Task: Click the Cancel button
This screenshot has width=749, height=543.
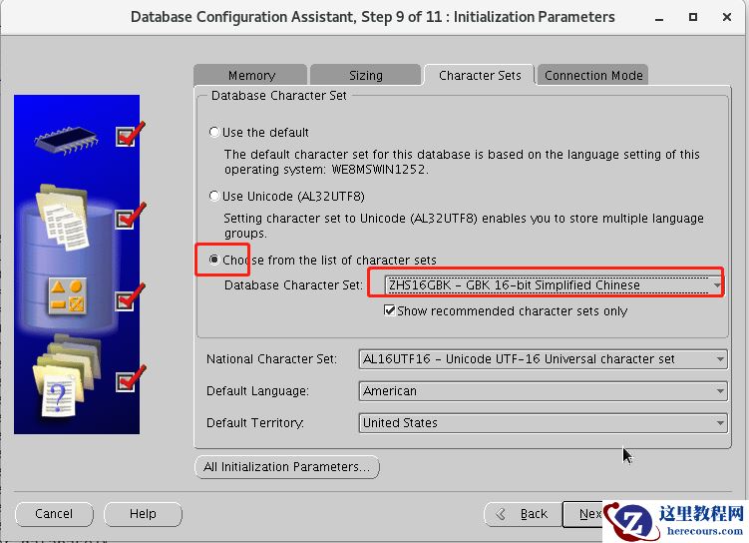Action: coord(54,514)
